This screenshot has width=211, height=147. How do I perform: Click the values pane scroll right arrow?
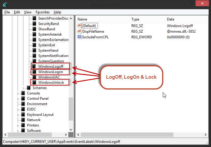205,135
